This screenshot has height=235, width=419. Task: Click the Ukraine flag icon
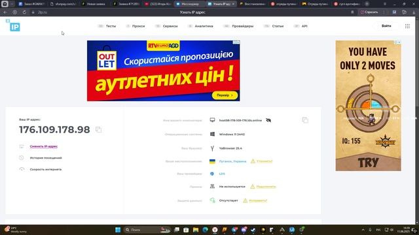pos(212,161)
